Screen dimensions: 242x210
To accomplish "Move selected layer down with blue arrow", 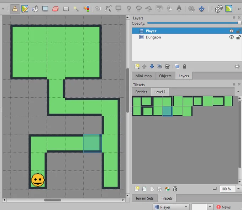I will click(152, 67).
